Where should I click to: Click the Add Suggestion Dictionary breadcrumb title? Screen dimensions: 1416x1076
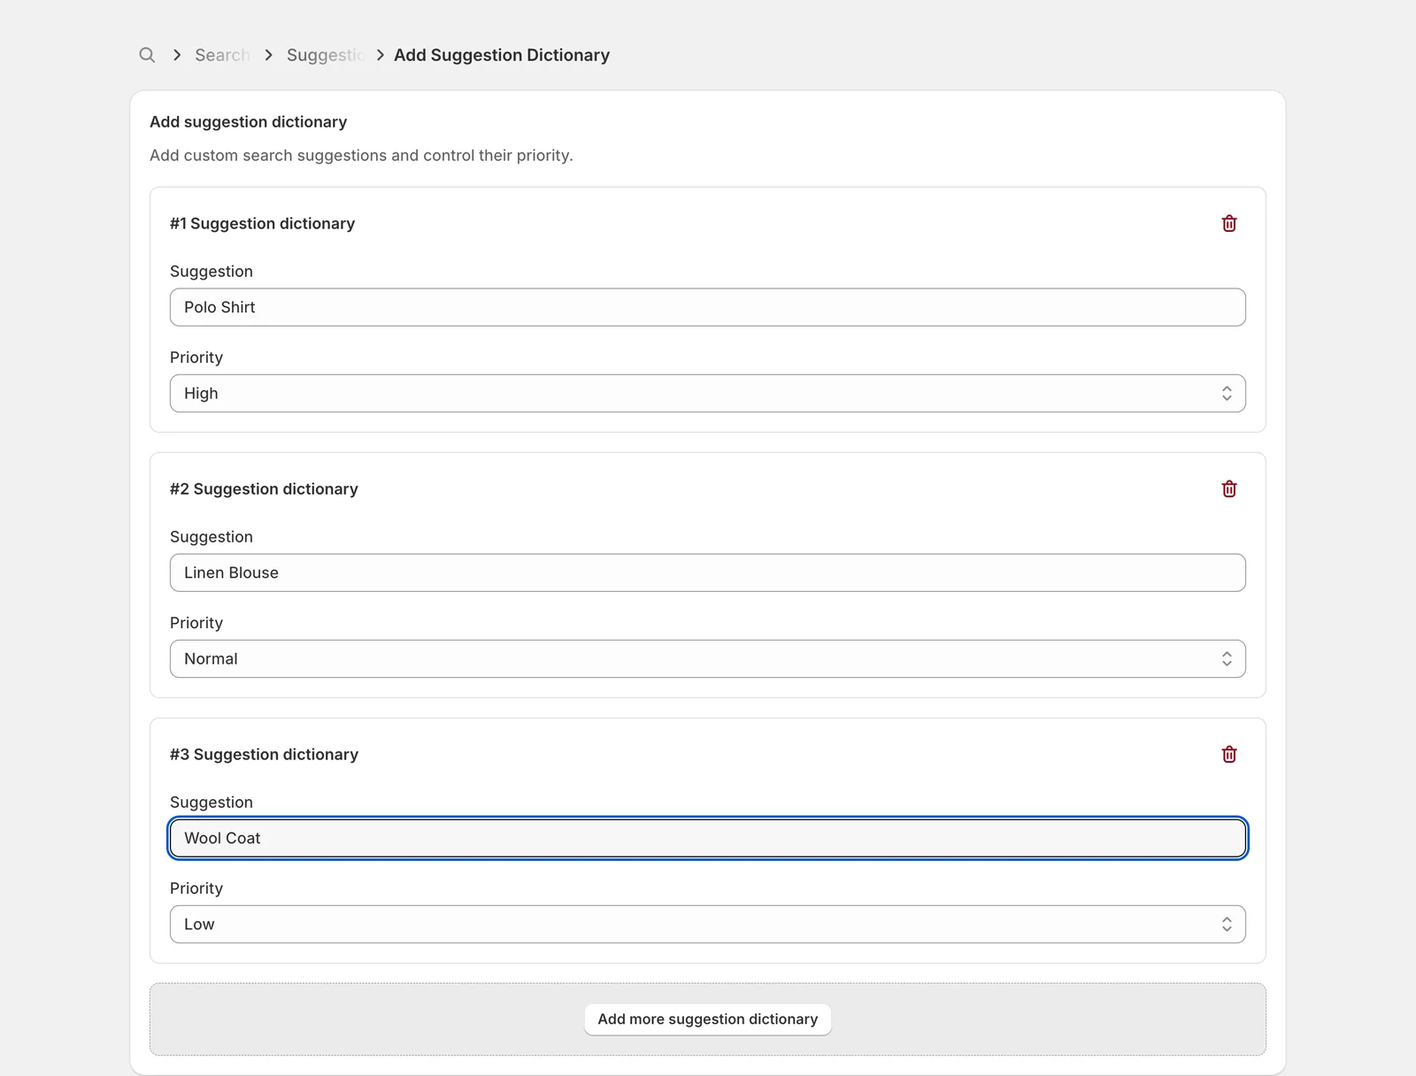tap(502, 55)
